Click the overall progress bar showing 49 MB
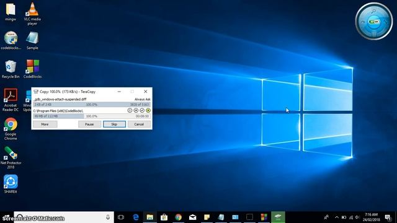This screenshot has width=397, height=223. (92, 116)
